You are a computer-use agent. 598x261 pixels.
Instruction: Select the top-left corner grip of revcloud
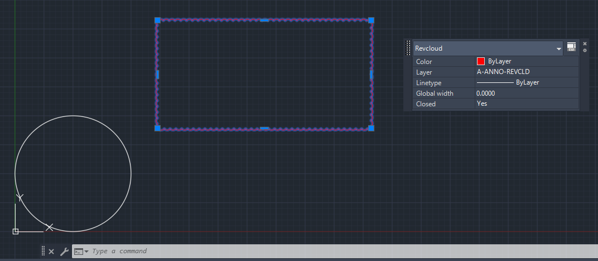click(157, 20)
